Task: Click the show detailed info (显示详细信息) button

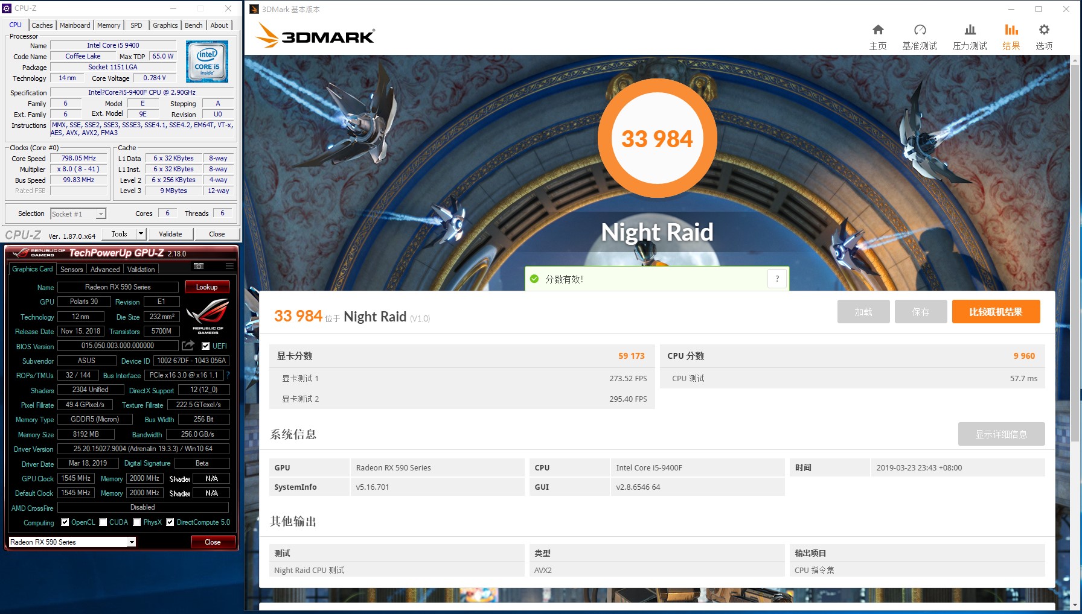Action: [x=1001, y=434]
